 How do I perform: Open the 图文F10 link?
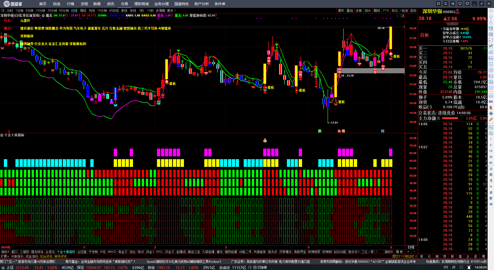click(x=398, y=256)
